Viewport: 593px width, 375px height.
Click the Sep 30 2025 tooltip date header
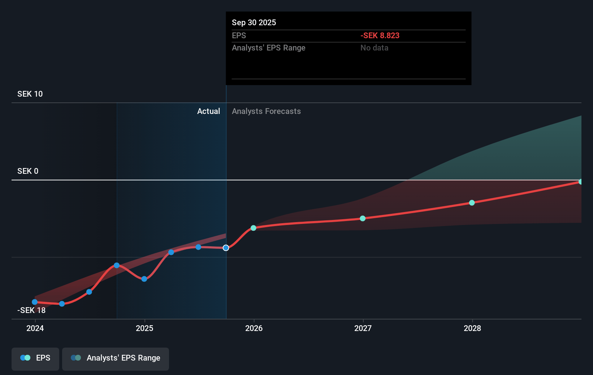tap(254, 23)
